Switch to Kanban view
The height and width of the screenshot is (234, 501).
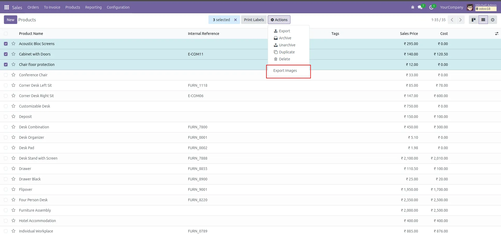click(473, 20)
